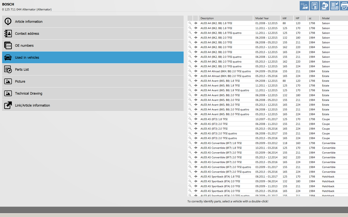Select description "AUDI A5 Sportback (8TA) 2.0 TFSI" 224 HP
The width and height of the screenshot is (348, 217).
(x=220, y=191)
